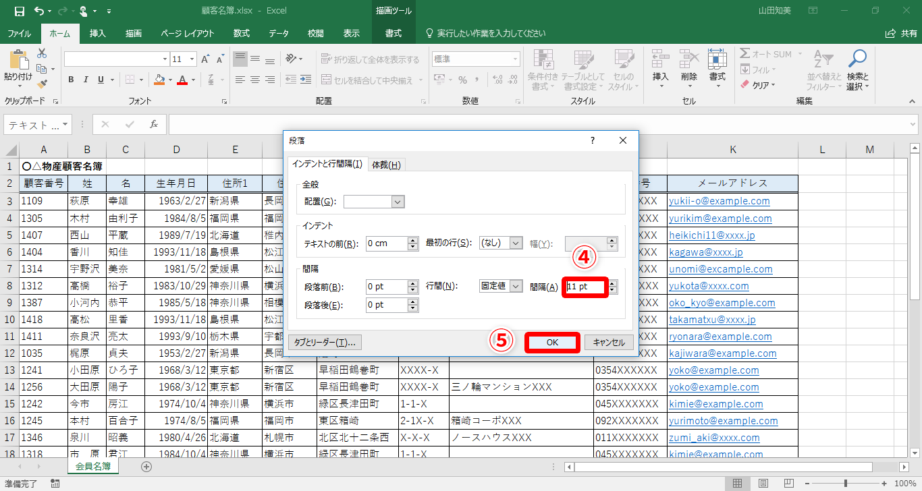Screen dimensions: 922x491
Task: Align text right
Action: pyautogui.click(x=270, y=80)
